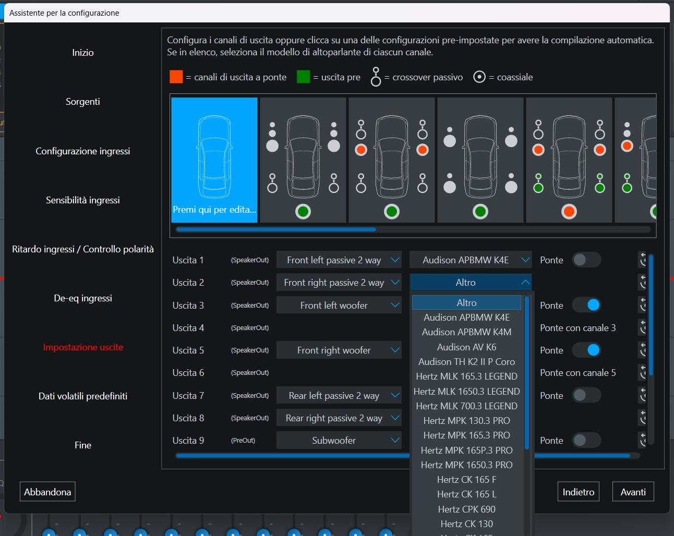Click reset icon in Uscita 3 row
This screenshot has width=674, height=536.
tap(642, 305)
